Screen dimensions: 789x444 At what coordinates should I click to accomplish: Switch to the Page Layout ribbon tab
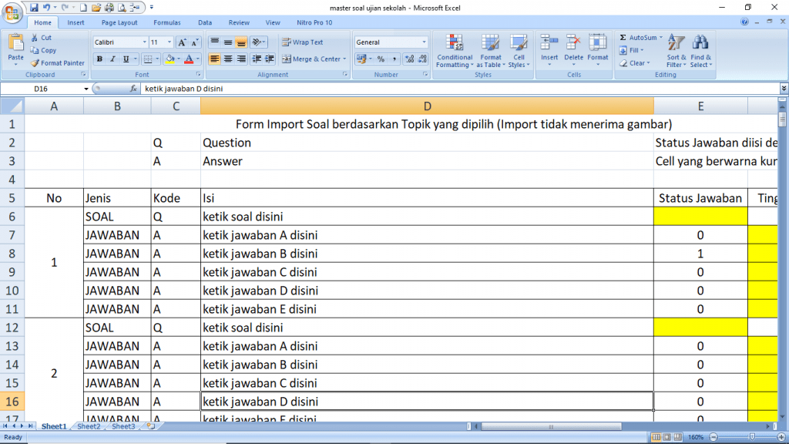coord(119,22)
